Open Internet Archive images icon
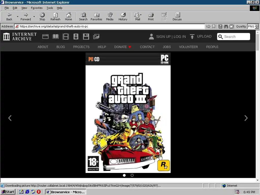Image resolution: width=260 pixels, height=195 pixels. (96, 37)
